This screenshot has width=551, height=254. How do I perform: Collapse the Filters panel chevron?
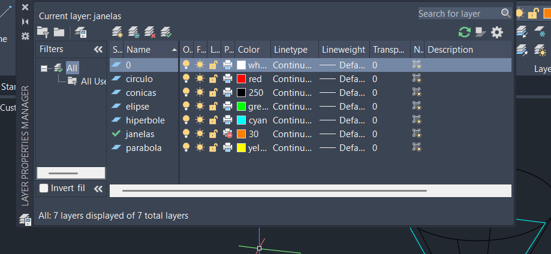[x=98, y=50]
